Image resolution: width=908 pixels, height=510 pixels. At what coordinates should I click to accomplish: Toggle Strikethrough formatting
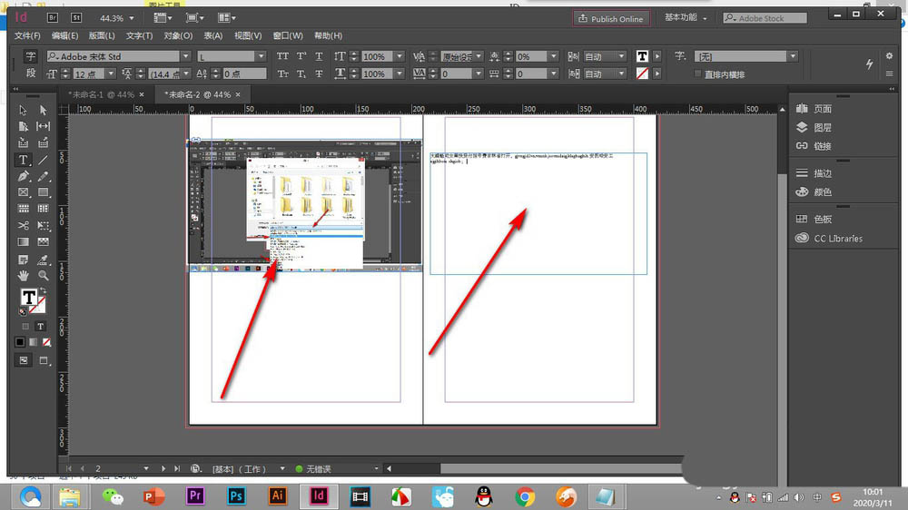coord(319,74)
